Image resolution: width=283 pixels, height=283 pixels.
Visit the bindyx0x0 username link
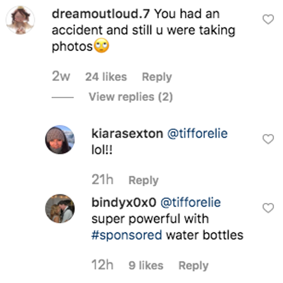[124, 202]
